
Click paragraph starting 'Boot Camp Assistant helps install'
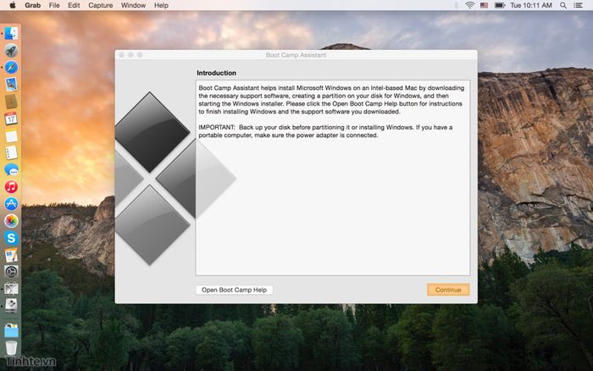(x=331, y=100)
